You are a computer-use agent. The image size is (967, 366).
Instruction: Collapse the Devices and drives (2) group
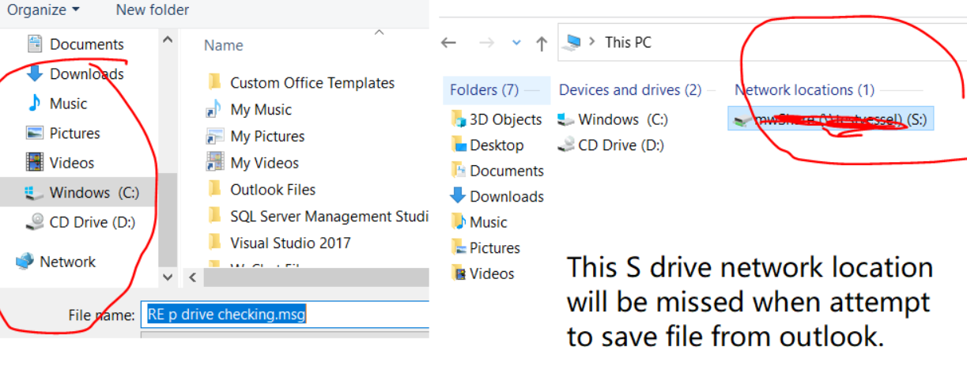(x=630, y=90)
